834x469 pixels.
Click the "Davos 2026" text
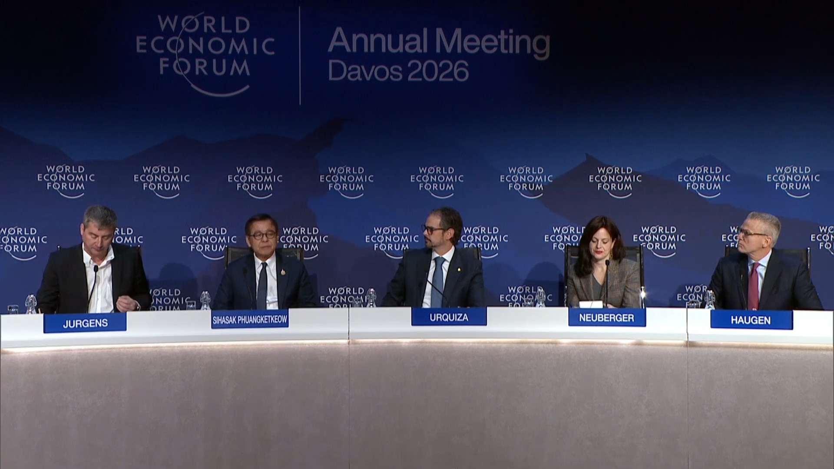tap(398, 71)
